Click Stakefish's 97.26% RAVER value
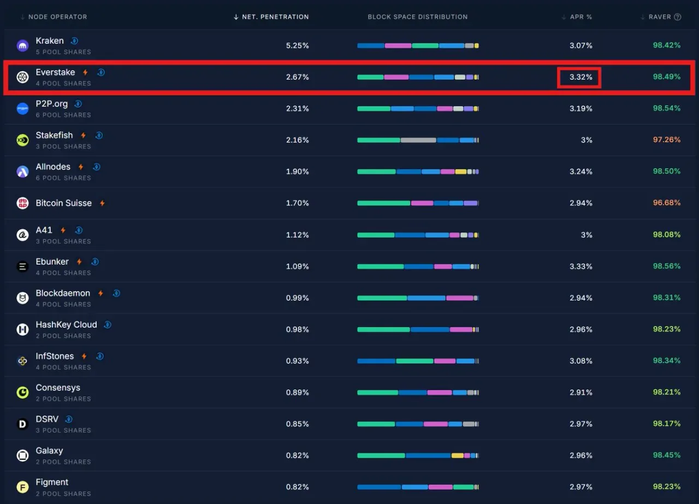This screenshot has height=504, width=699. pyautogui.click(x=666, y=140)
